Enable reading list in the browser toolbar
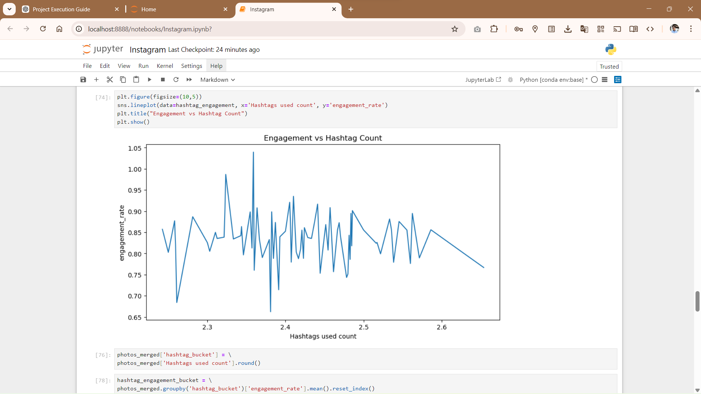 click(x=633, y=29)
